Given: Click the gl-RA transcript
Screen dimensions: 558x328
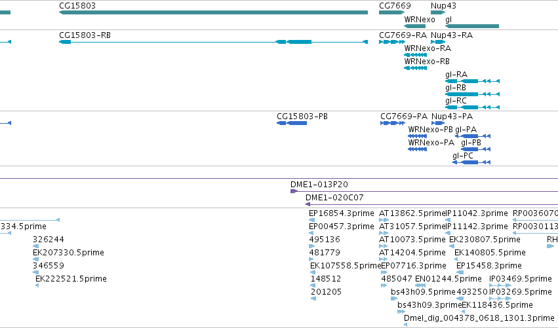Looking at the screenshot, I should coord(472,81).
